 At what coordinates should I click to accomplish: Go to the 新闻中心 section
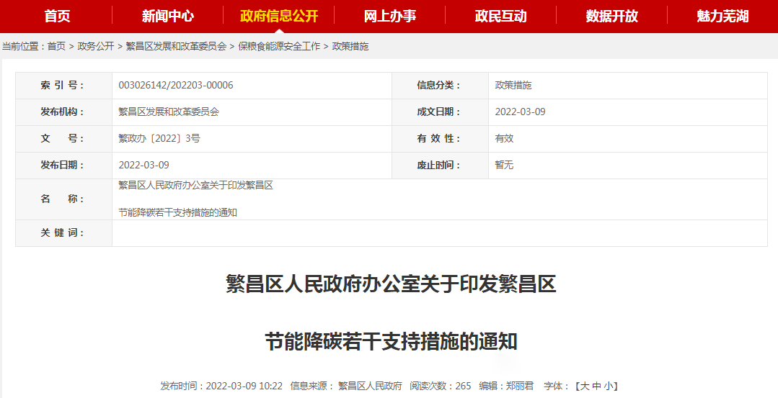(x=167, y=16)
